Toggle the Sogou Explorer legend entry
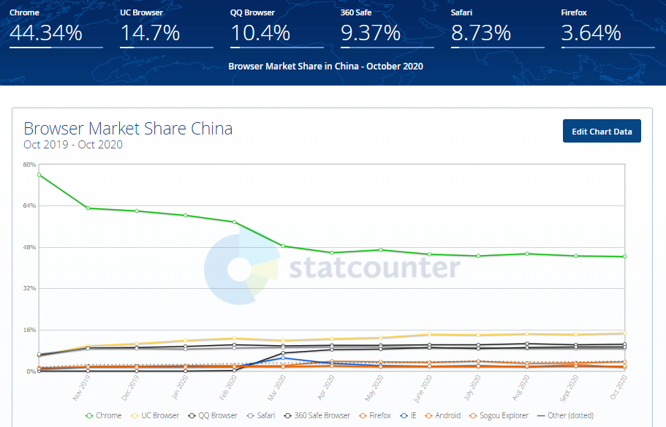The height and width of the screenshot is (427, 666). 499,415
